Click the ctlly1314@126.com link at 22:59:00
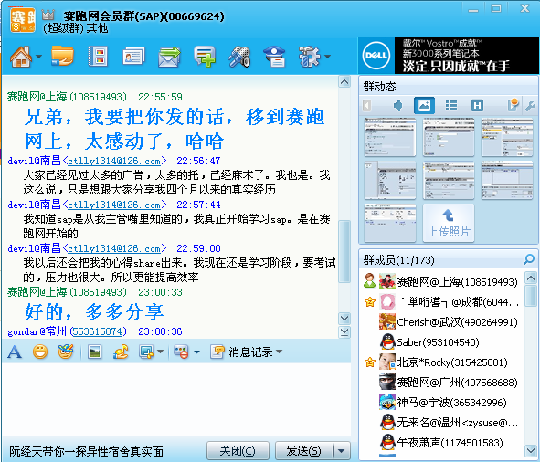 click(x=114, y=248)
